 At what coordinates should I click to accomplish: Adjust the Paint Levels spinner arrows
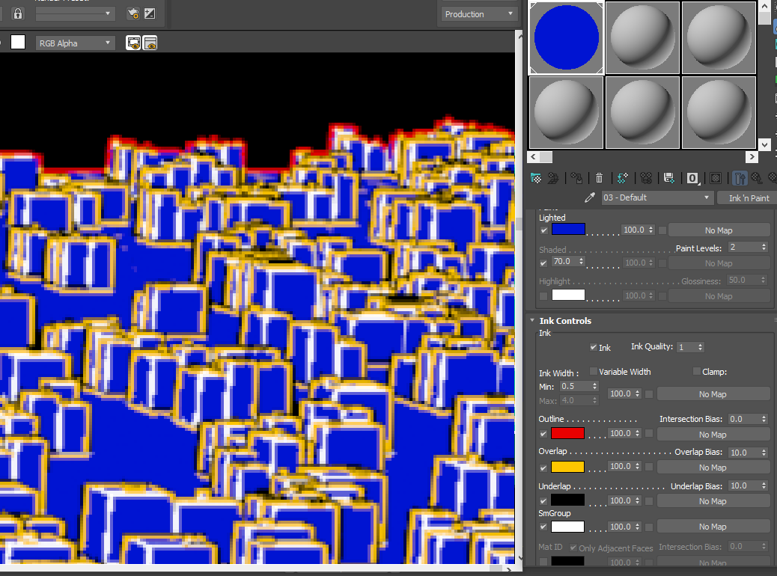click(x=764, y=247)
